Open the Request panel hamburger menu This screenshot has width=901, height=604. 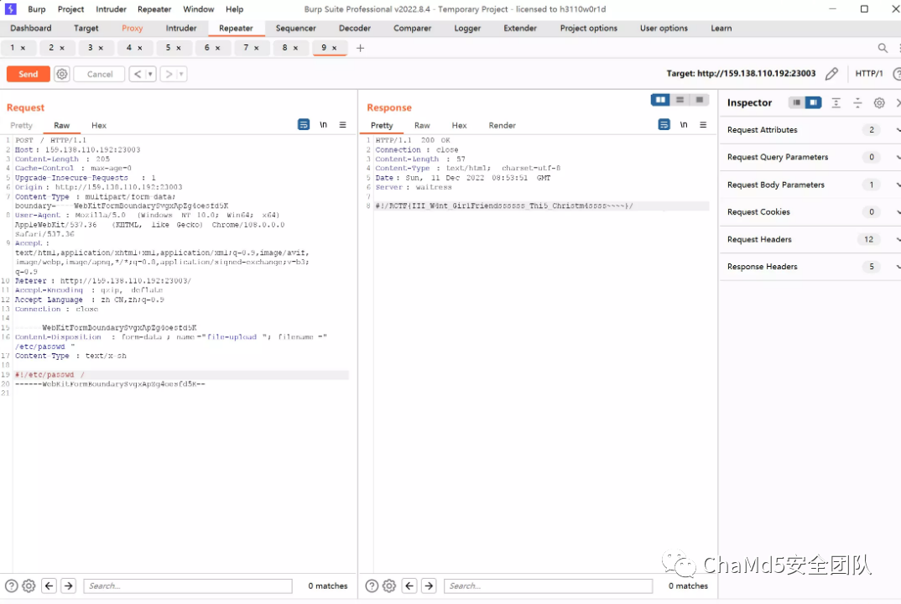342,125
